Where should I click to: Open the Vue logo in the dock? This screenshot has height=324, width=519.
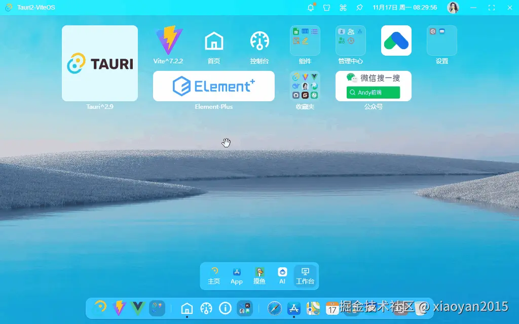(x=138, y=308)
